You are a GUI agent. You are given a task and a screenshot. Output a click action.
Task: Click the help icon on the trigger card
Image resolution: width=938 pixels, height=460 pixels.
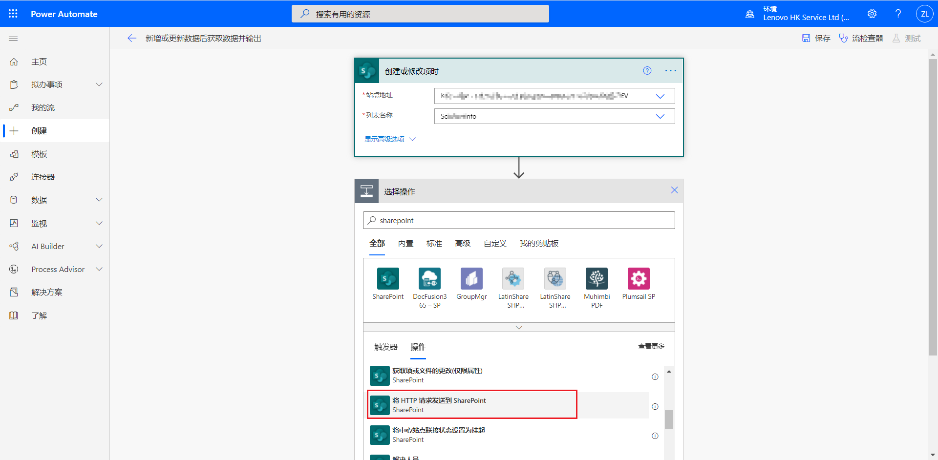647,70
